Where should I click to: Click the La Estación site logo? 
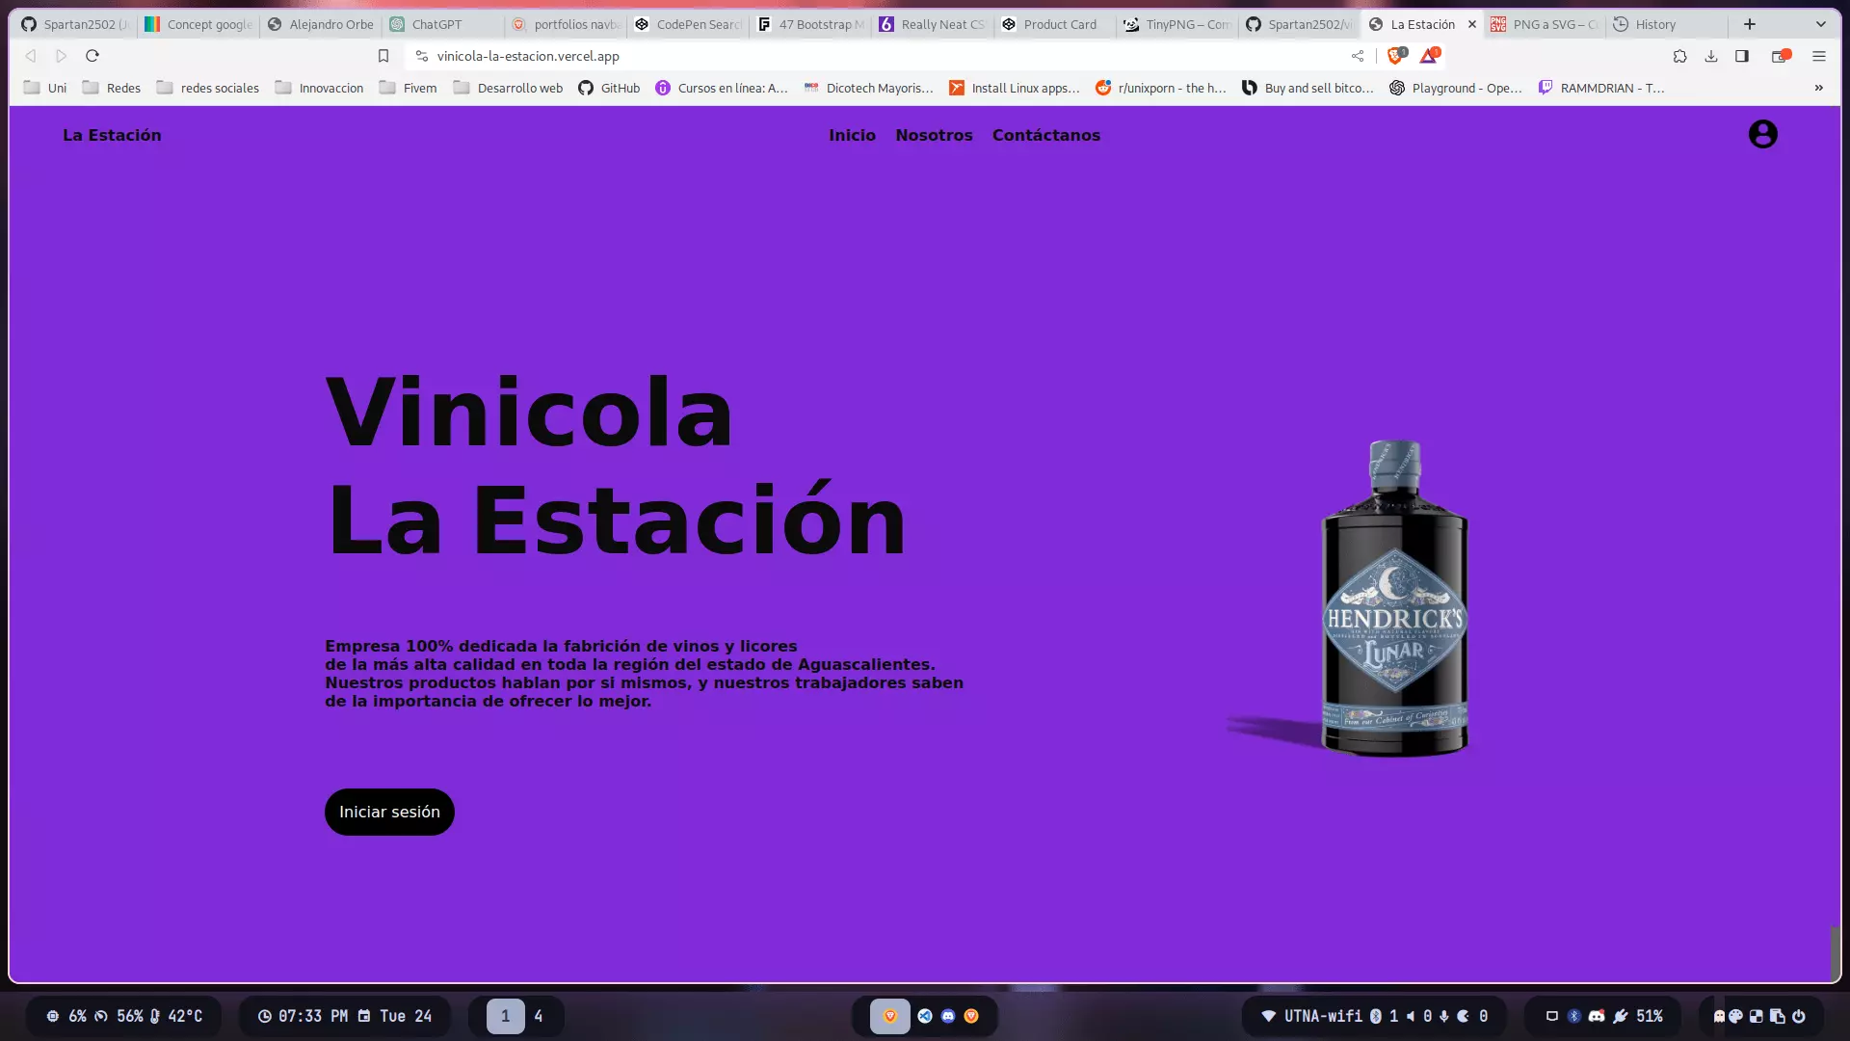point(112,135)
